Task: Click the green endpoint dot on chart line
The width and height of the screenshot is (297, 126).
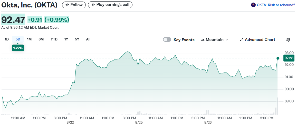Action: click(278, 58)
